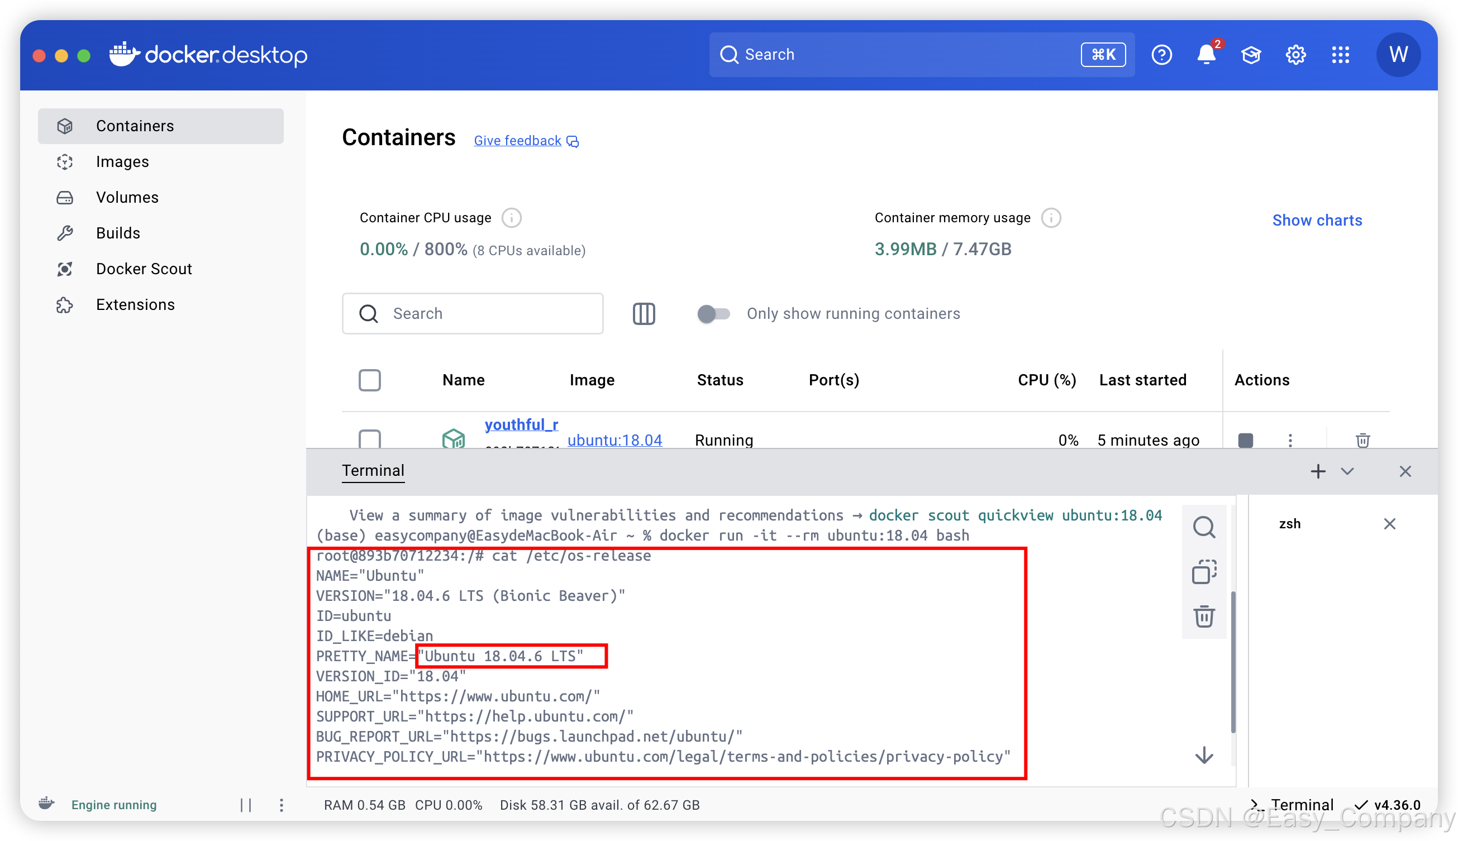Open settings gear in header

1295,55
